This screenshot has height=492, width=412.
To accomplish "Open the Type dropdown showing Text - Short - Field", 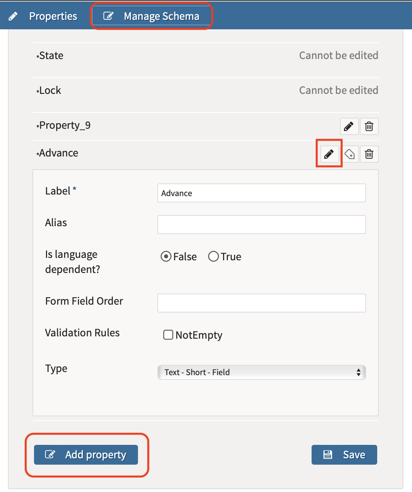I will (261, 372).
